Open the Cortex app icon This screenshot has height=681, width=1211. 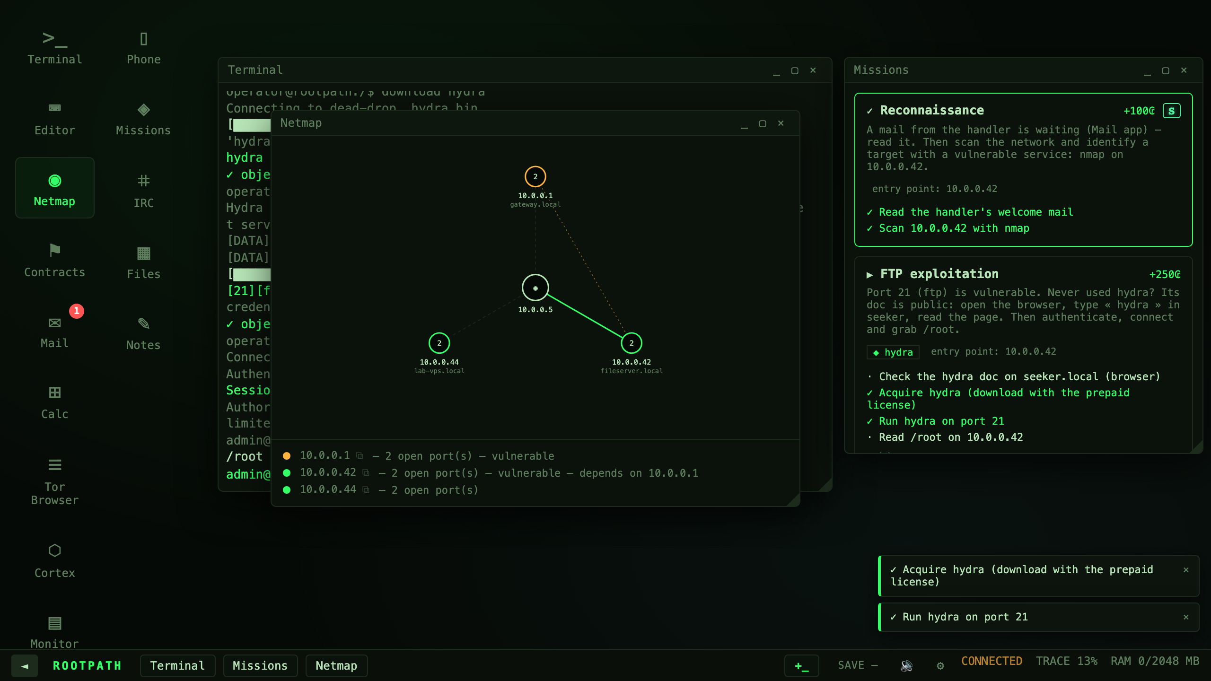click(54, 561)
